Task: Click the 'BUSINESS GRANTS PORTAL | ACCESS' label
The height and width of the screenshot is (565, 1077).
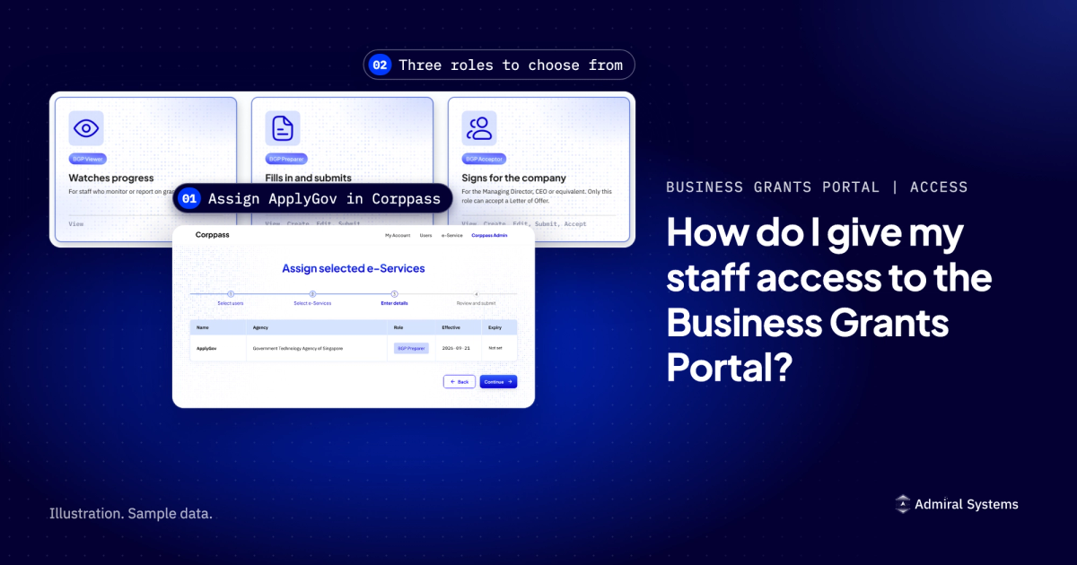Action: (817, 187)
